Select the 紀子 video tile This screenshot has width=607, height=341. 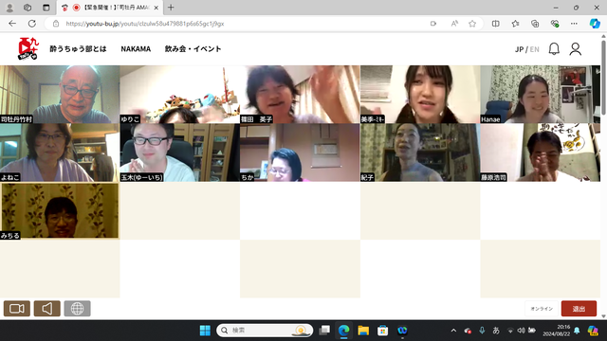(420, 153)
